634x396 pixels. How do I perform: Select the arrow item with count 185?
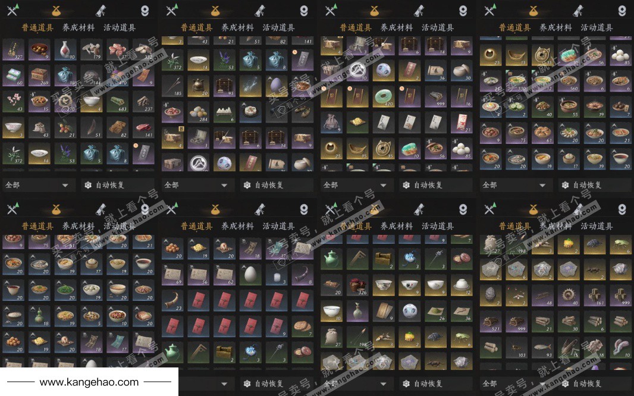[172, 86]
